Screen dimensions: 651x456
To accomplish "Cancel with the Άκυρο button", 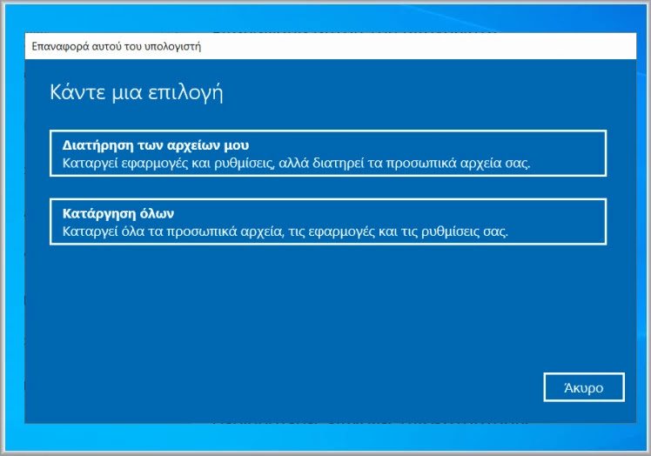I will tap(584, 387).
